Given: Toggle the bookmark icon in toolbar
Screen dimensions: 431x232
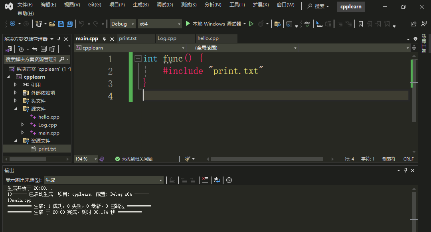Looking at the screenshot, I should [361, 24].
